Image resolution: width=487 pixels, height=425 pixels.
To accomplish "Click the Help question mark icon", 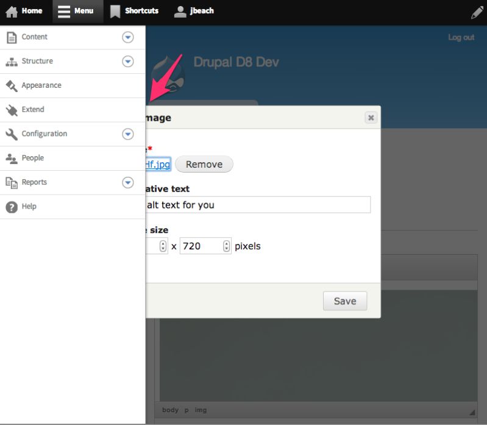I will (x=12, y=207).
